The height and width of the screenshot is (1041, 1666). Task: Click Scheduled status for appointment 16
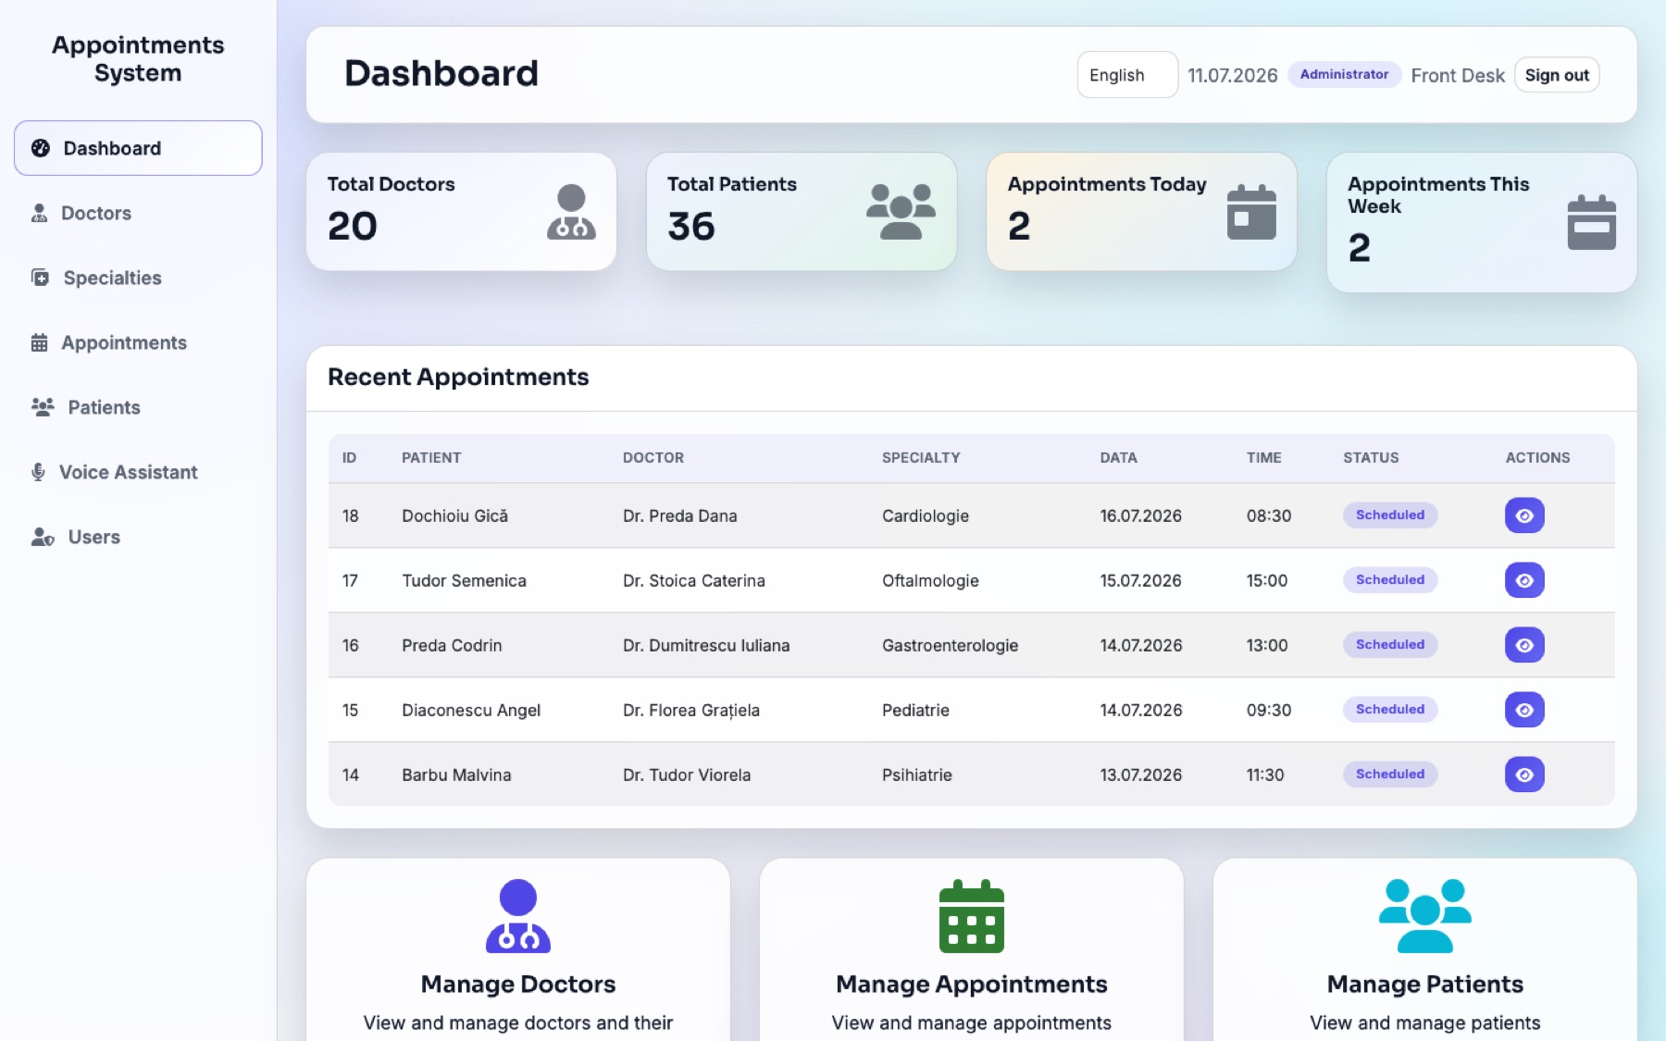click(1390, 645)
